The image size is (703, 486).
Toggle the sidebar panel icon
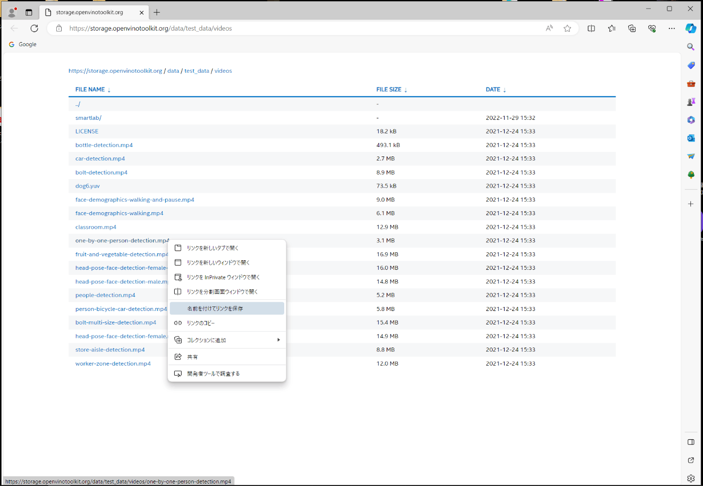coord(691,442)
